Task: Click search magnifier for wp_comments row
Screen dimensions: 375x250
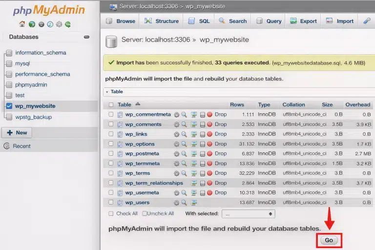Action: pyautogui.click(x=184, y=125)
